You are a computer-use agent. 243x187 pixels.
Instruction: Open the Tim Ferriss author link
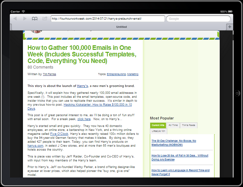pos(50,74)
